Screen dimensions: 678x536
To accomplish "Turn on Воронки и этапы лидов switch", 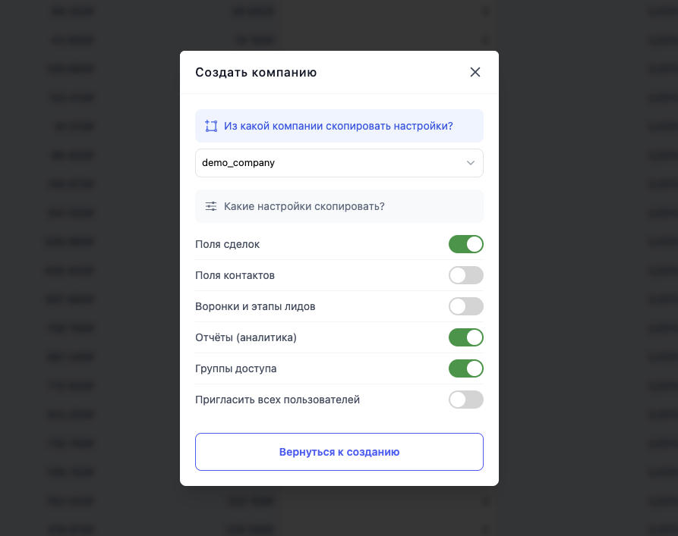I will [465, 306].
